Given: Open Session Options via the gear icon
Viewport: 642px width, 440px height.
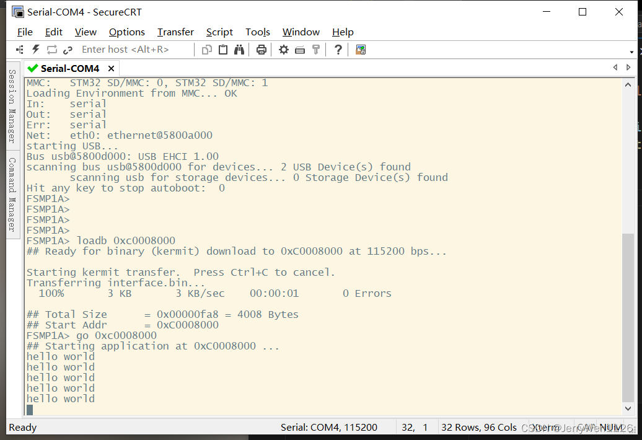Looking at the screenshot, I should [x=283, y=50].
